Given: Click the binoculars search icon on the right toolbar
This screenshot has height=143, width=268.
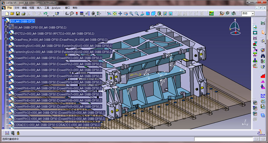Looking at the screenshot, I should pyautogui.click(x=263, y=56).
